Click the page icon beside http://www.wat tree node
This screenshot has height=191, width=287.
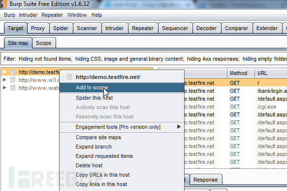(x=13, y=88)
